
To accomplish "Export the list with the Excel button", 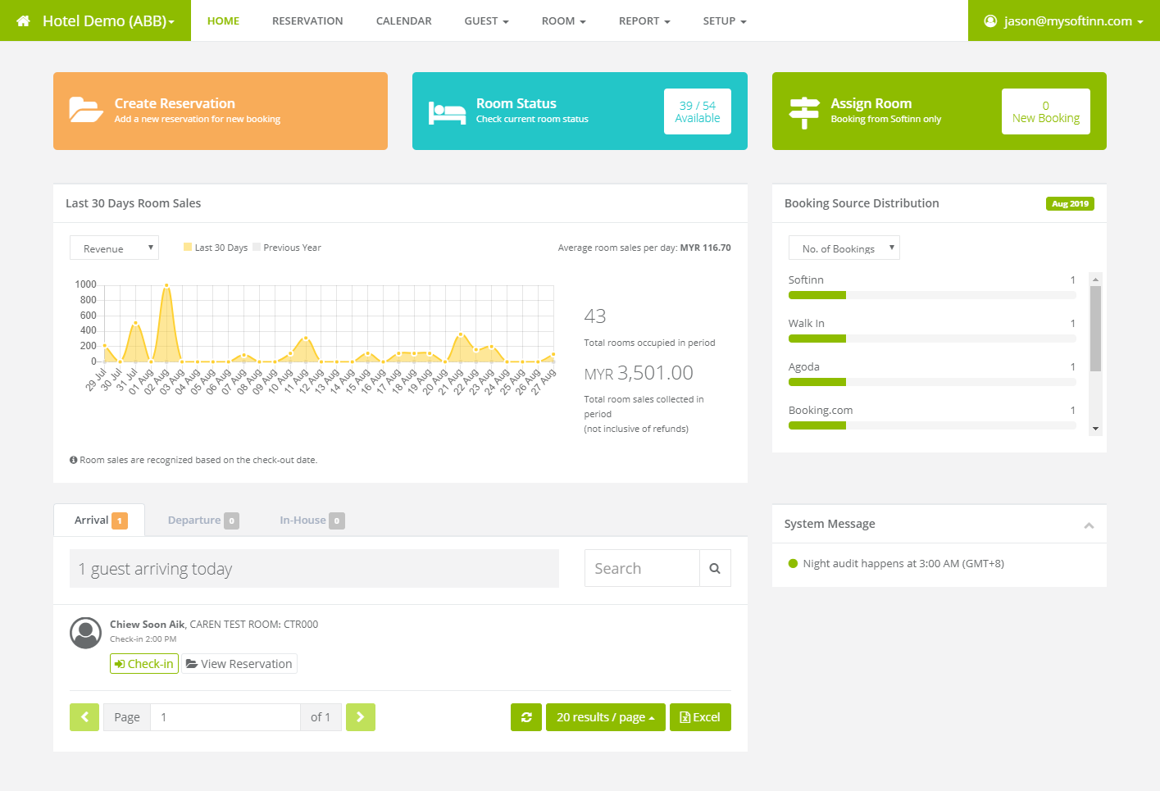I will click(700, 717).
